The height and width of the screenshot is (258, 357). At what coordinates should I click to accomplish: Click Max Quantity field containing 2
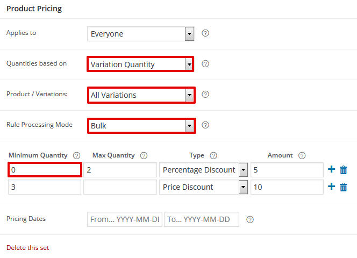[120, 170]
